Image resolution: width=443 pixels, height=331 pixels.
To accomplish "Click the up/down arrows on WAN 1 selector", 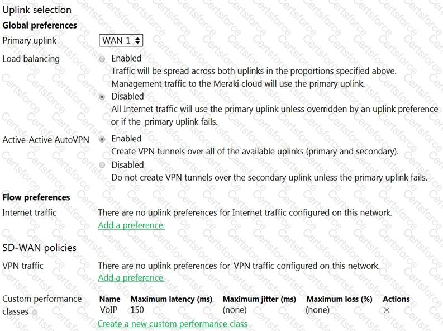I will [137, 40].
